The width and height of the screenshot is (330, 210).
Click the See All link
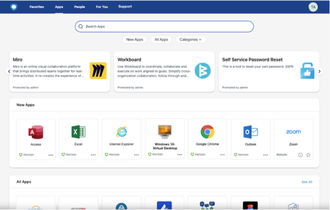click(x=307, y=182)
